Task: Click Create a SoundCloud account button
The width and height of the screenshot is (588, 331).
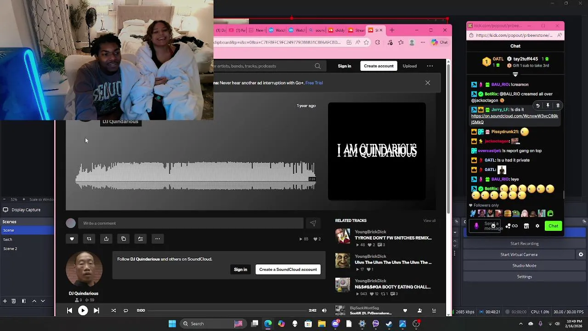Action: click(x=288, y=269)
